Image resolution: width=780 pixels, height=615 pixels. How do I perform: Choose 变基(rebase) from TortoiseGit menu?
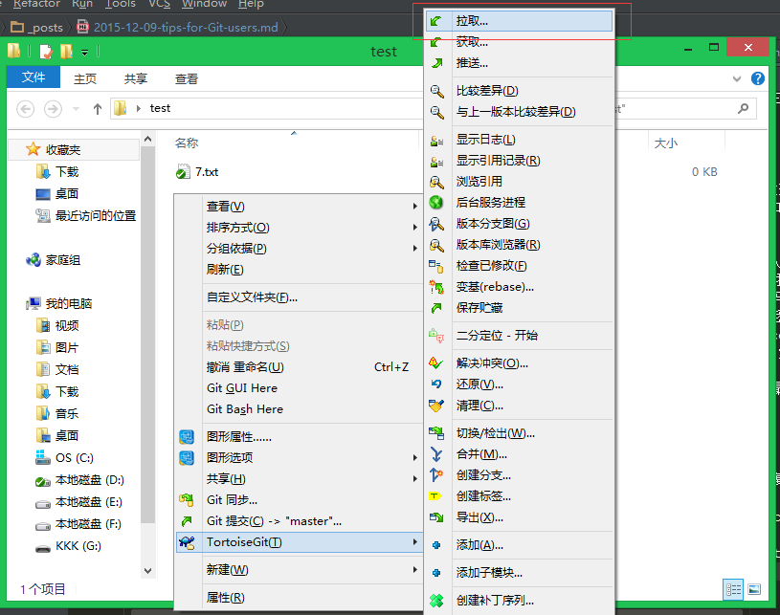[x=495, y=287]
